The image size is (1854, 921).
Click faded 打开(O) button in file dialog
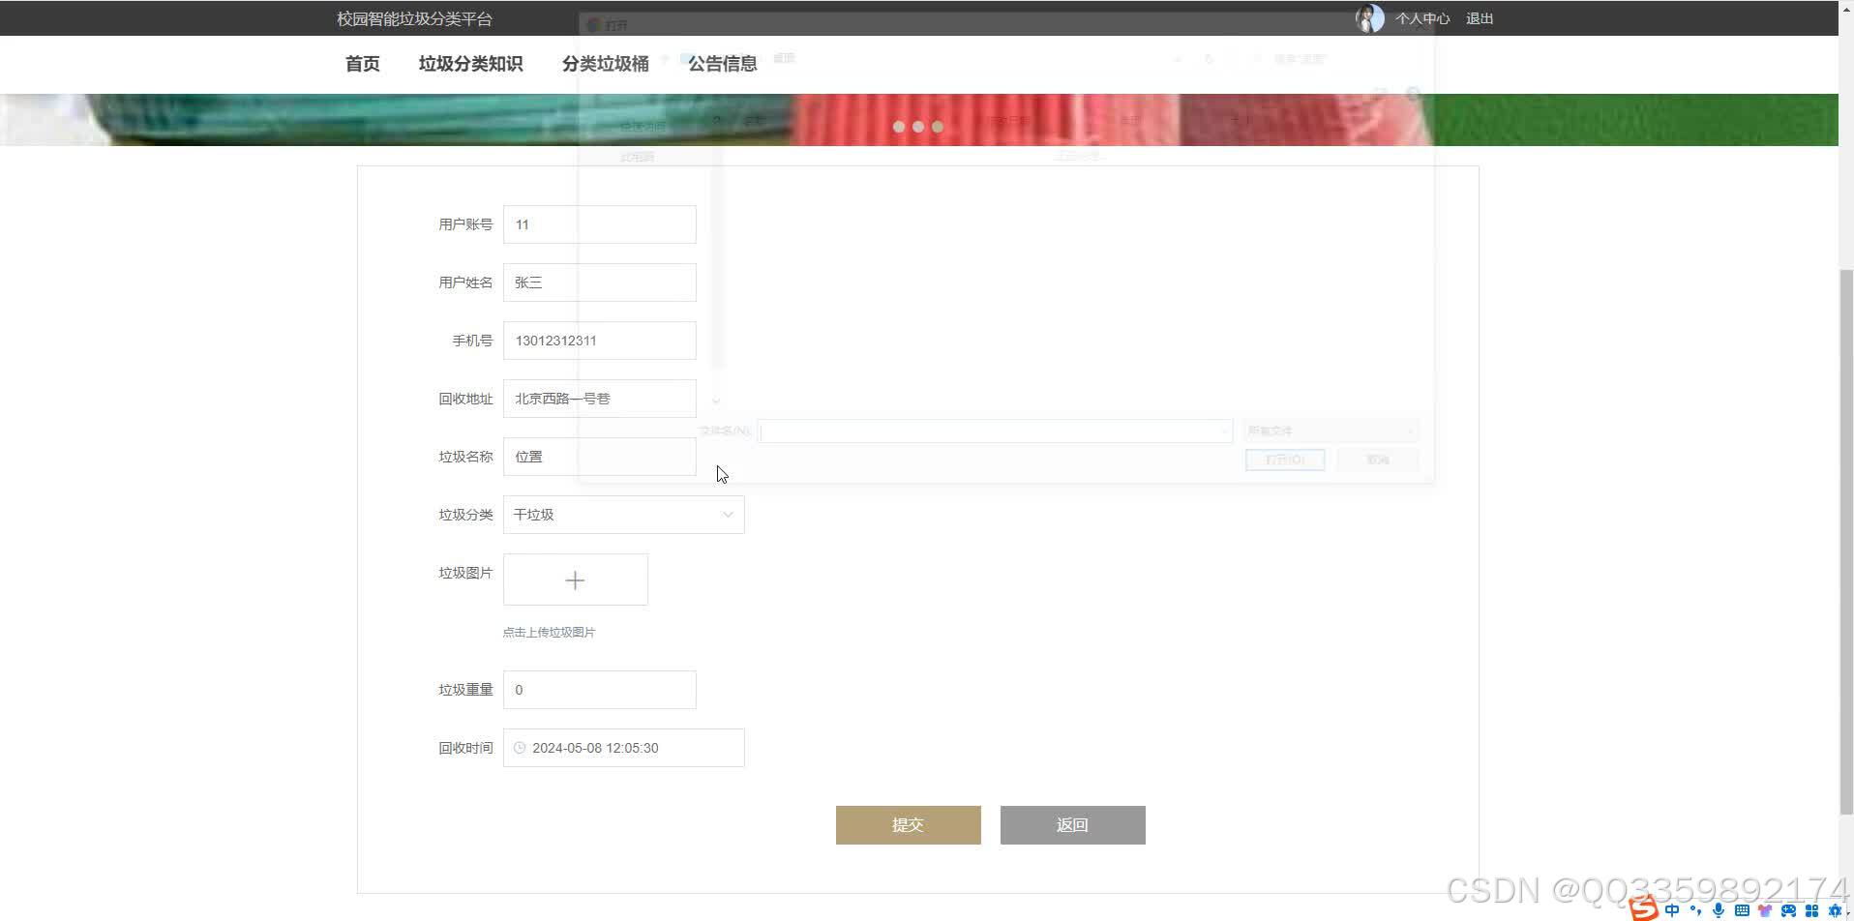click(1285, 460)
